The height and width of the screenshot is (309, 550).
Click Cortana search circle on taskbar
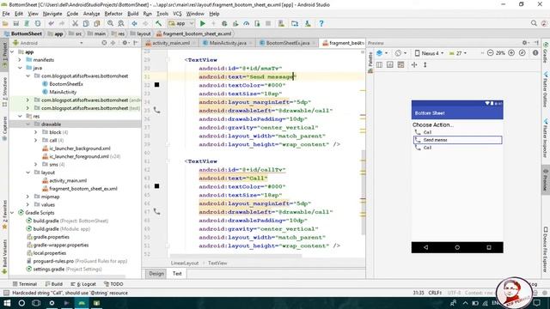tap(21, 303)
